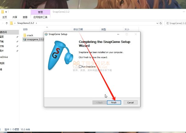Open the quick access toolbar dropdown arrow

point(6,12)
